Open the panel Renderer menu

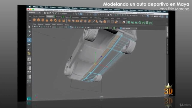tap(60, 25)
